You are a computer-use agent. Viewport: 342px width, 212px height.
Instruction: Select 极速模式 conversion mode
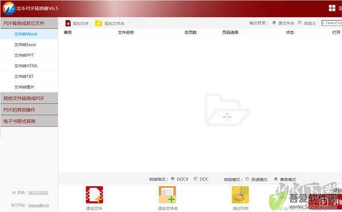tap(247, 179)
